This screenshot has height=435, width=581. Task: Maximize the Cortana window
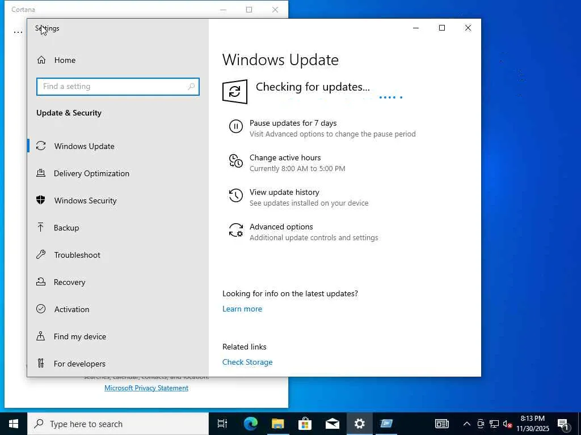[x=249, y=10]
